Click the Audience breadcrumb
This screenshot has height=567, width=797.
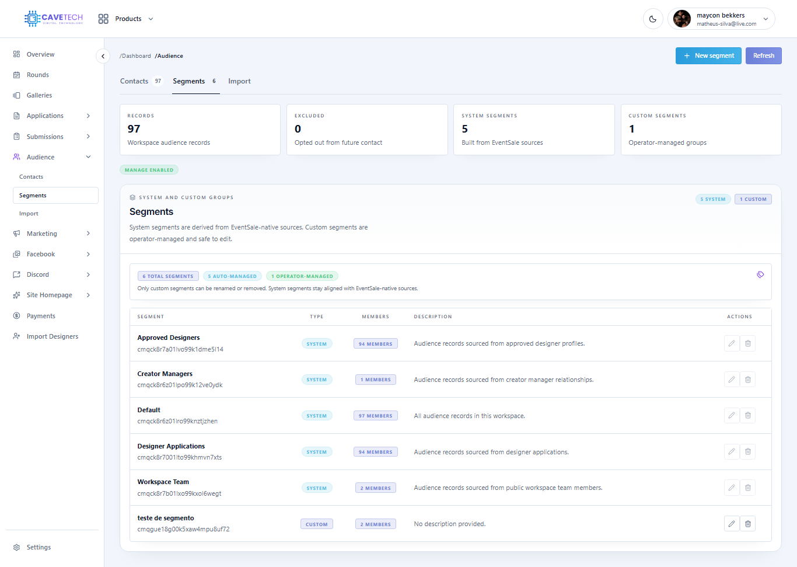click(169, 56)
